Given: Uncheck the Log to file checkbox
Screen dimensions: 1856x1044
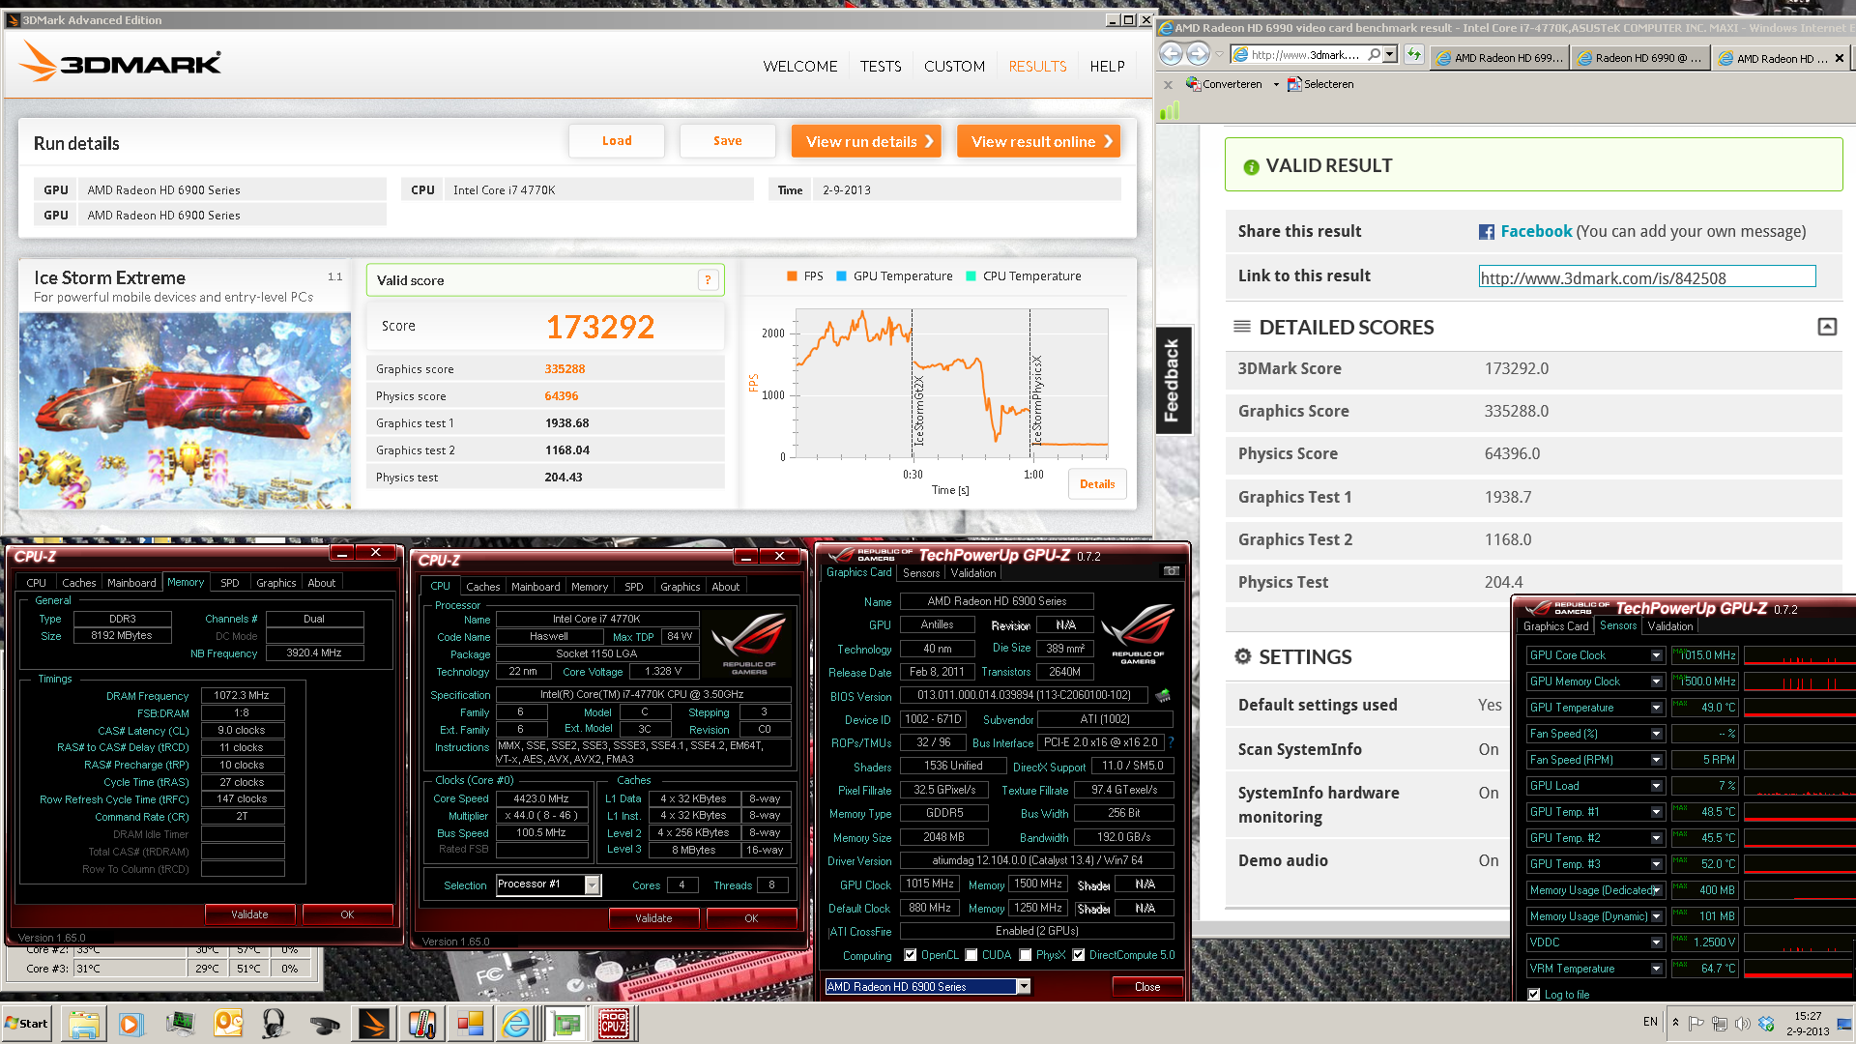Looking at the screenshot, I should pos(1534,995).
